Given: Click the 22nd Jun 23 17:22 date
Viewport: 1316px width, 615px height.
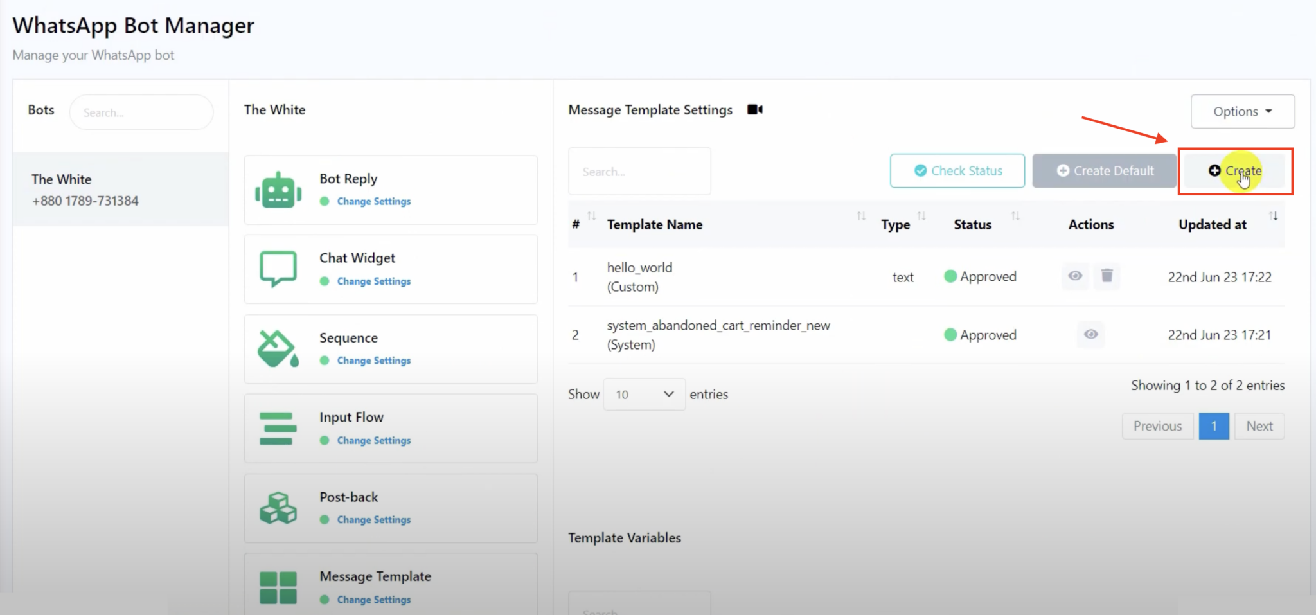Looking at the screenshot, I should coord(1220,277).
